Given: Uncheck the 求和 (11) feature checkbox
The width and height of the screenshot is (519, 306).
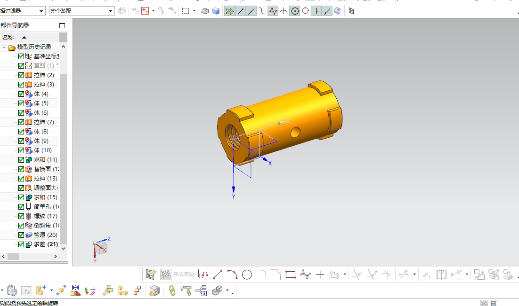Looking at the screenshot, I should (x=21, y=160).
